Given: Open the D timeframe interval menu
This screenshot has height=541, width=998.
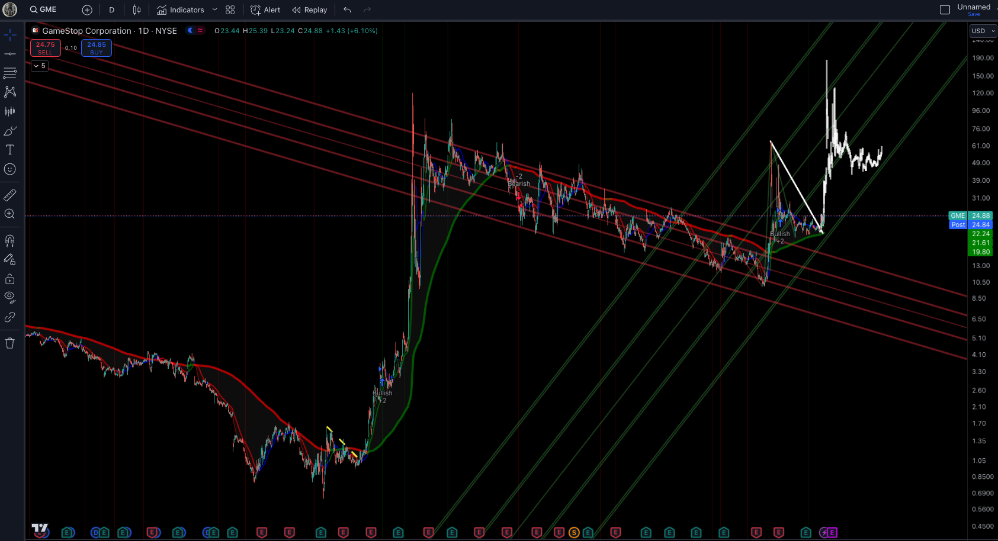Looking at the screenshot, I should [x=111, y=9].
